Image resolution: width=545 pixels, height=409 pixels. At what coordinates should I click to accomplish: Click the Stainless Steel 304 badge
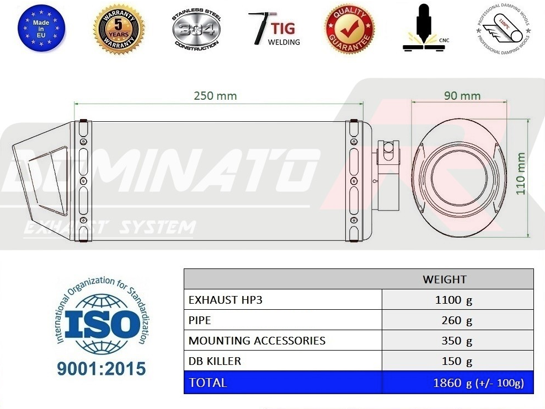[196, 30]
